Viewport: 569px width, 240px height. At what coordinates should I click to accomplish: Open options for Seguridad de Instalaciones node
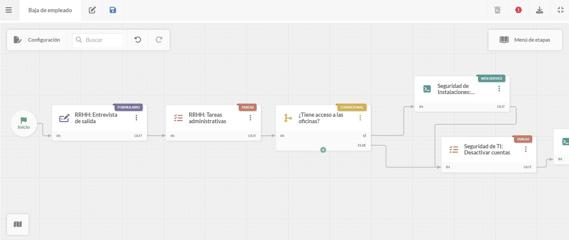pyautogui.click(x=499, y=89)
